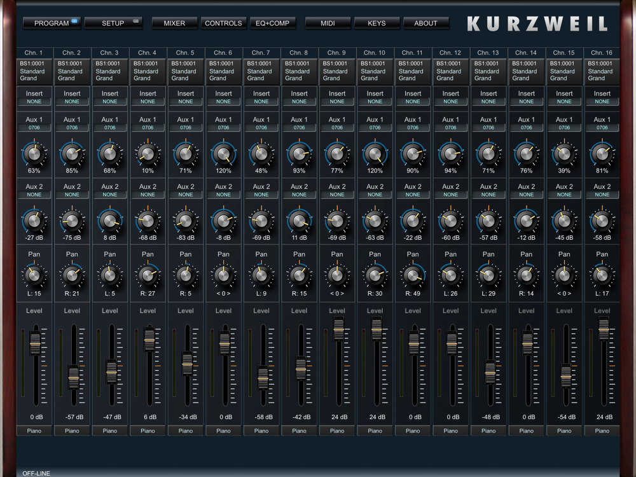Image resolution: width=636 pixels, height=477 pixels.
Task: Click Chn. 3 Aux 2 knob at 8 dB
Action: click(x=110, y=221)
